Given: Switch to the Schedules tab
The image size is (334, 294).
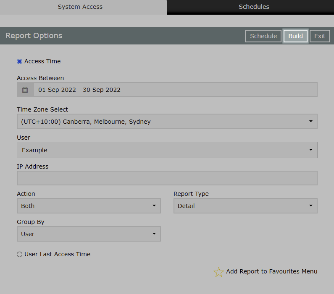Looking at the screenshot, I should (250, 7).
